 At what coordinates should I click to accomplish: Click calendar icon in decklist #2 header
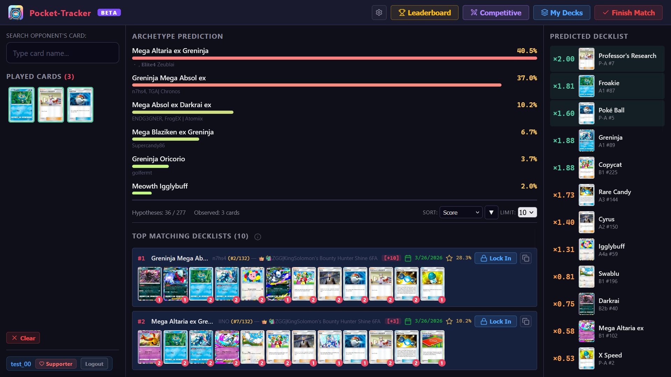[408, 321]
